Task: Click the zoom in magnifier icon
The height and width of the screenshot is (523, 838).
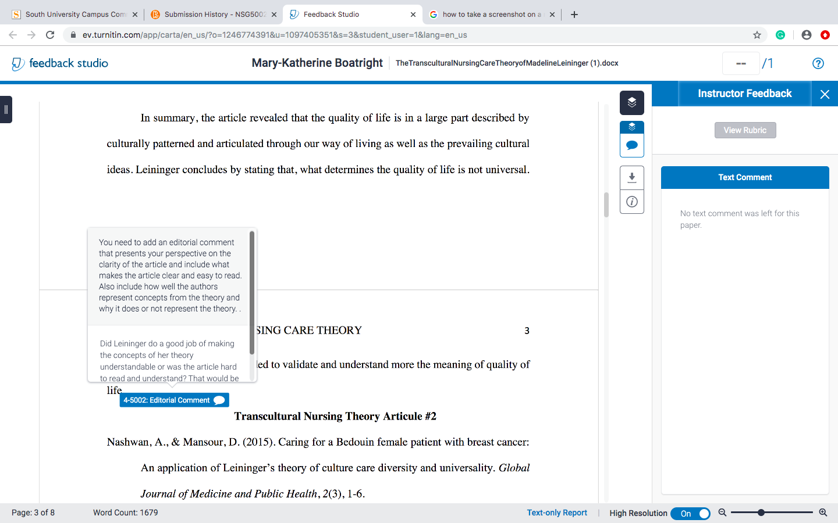Action: pyautogui.click(x=823, y=513)
